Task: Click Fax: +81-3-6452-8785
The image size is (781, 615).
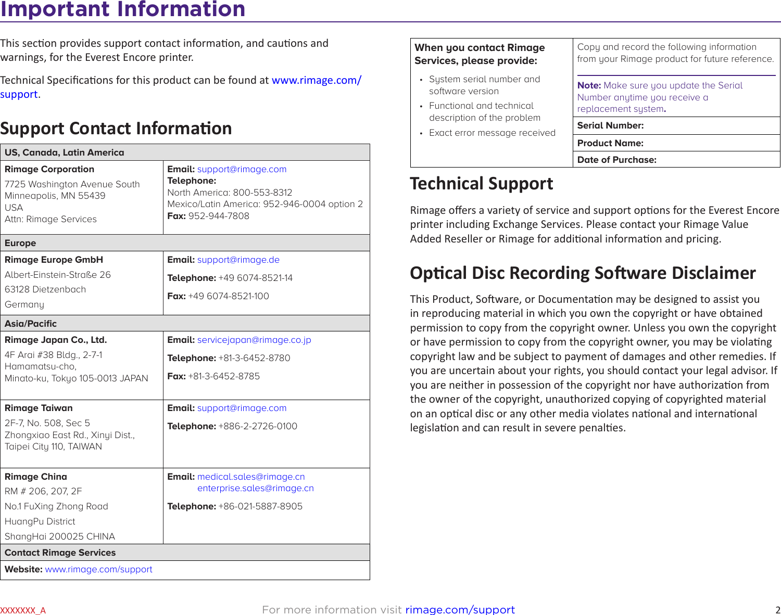Action: 213,376
